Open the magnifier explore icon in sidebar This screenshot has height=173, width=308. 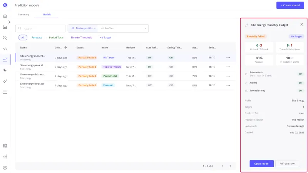pos(5,38)
